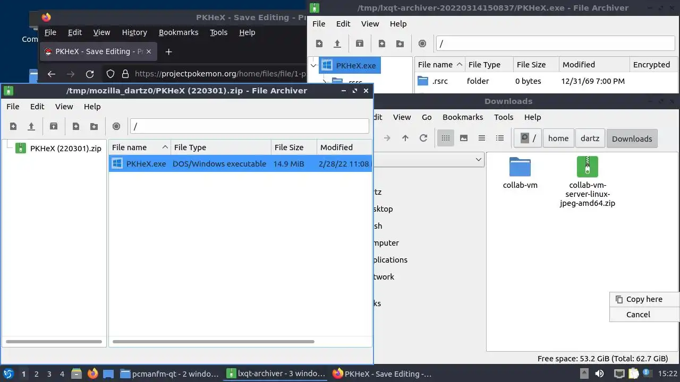Open View menu in PKHeX.exe archiver window
The image size is (680, 382).
pyautogui.click(x=370, y=23)
